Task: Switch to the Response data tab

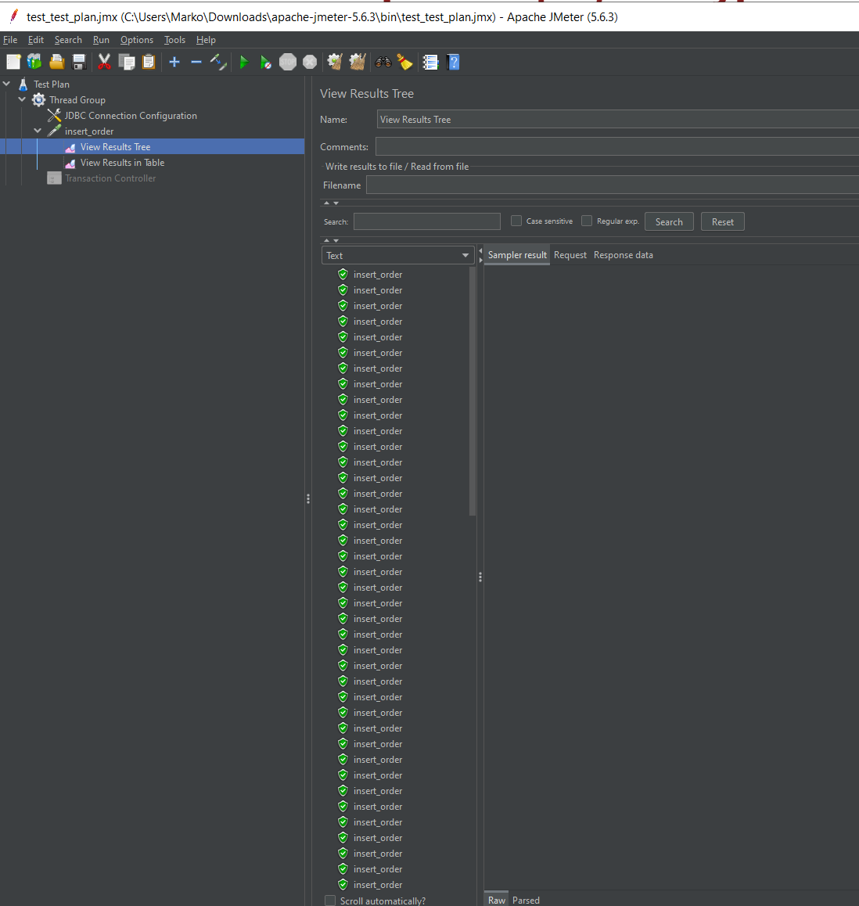Action: (623, 255)
